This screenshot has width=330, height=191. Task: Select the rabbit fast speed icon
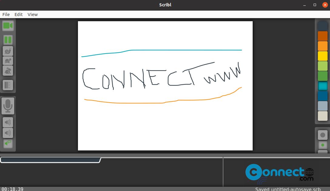pyautogui.click(x=8, y=71)
